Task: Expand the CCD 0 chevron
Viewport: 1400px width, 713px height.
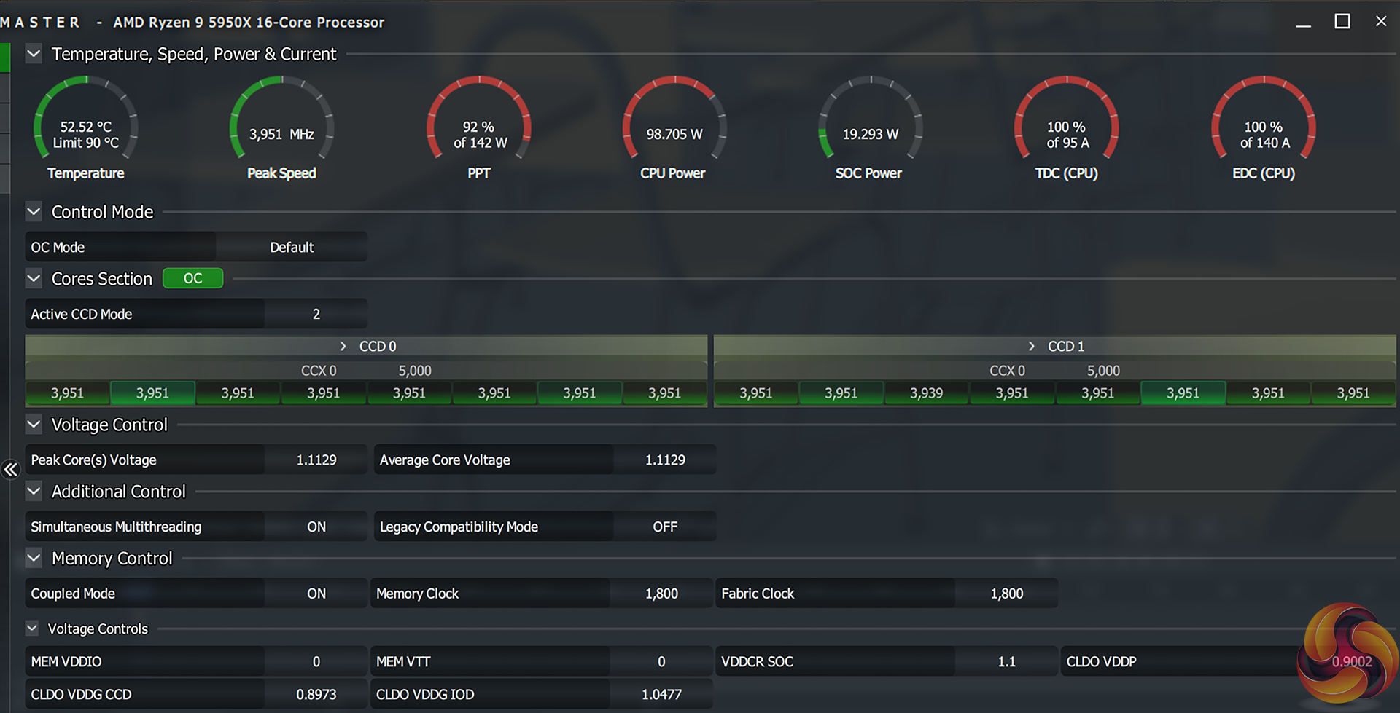Action: pyautogui.click(x=343, y=347)
